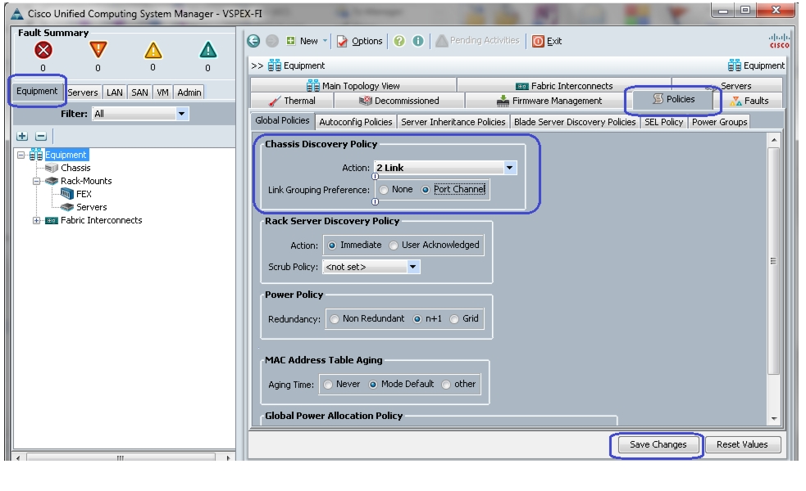
Task: Choose Grid power redundancy
Action: click(454, 319)
